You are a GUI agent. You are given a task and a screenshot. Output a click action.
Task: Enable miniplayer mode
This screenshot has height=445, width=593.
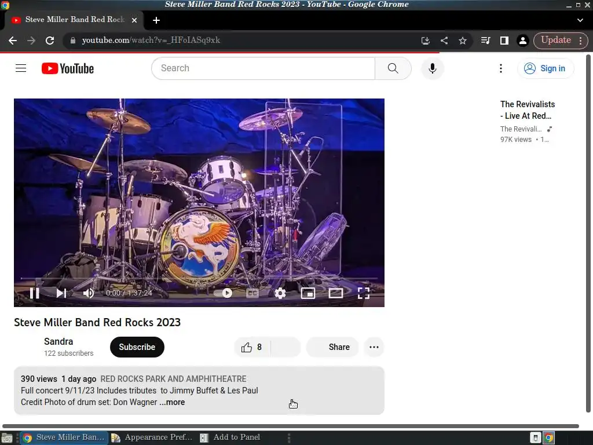pyautogui.click(x=308, y=293)
